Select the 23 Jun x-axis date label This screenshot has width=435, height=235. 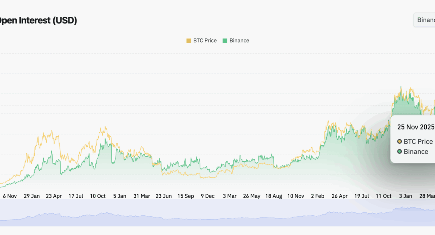coord(164,196)
